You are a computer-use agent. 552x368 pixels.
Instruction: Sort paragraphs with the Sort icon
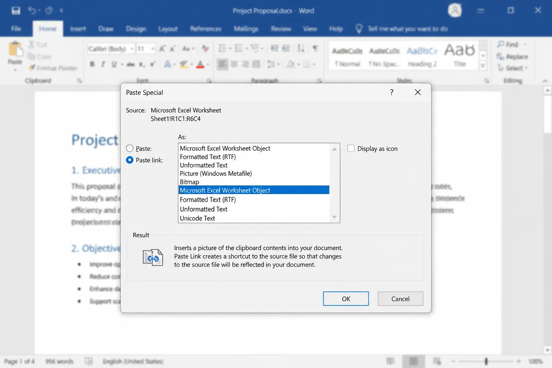pyautogui.click(x=301, y=48)
